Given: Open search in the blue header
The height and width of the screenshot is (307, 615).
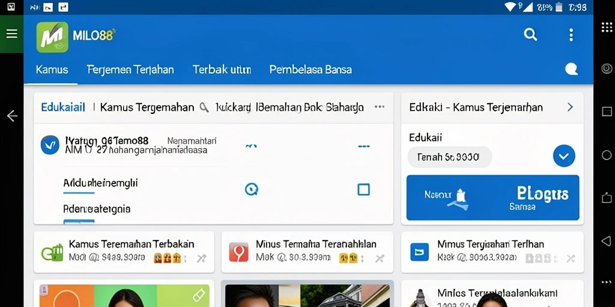Looking at the screenshot, I should (x=530, y=34).
